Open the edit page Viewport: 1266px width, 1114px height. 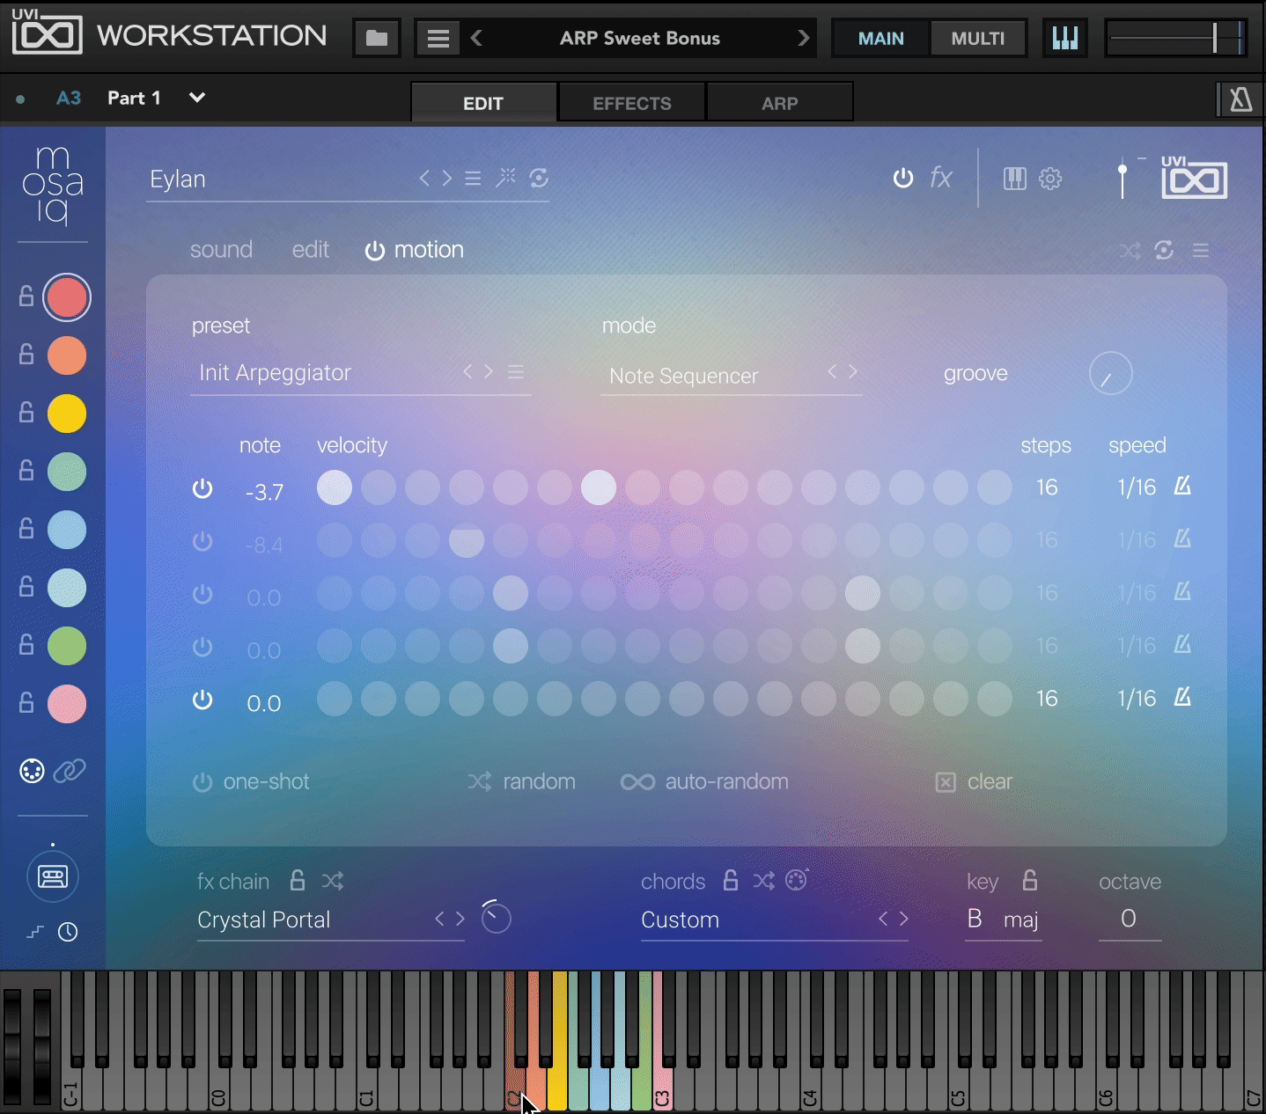point(311,250)
